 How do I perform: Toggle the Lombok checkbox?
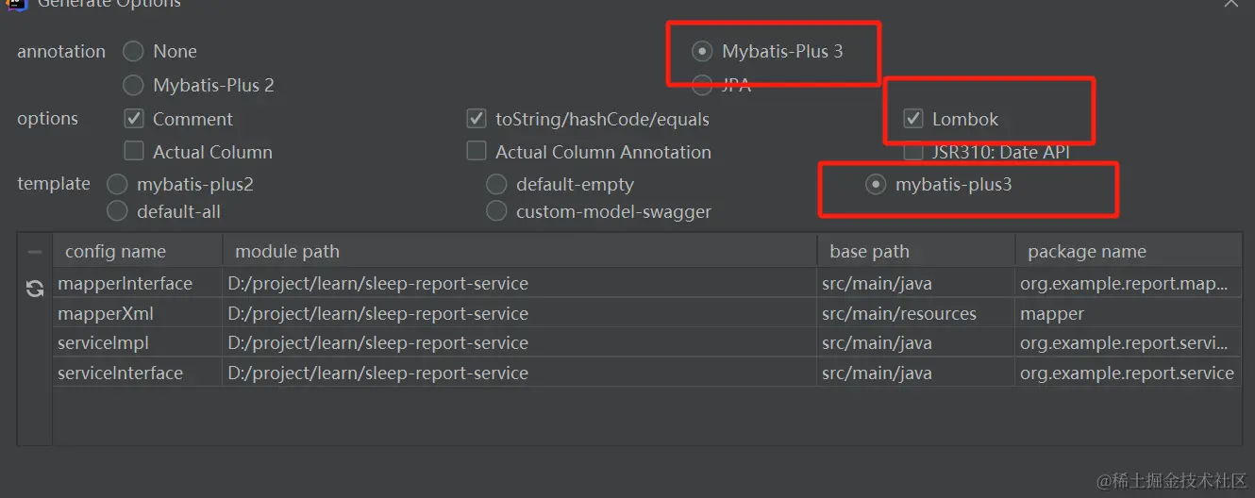pos(913,119)
